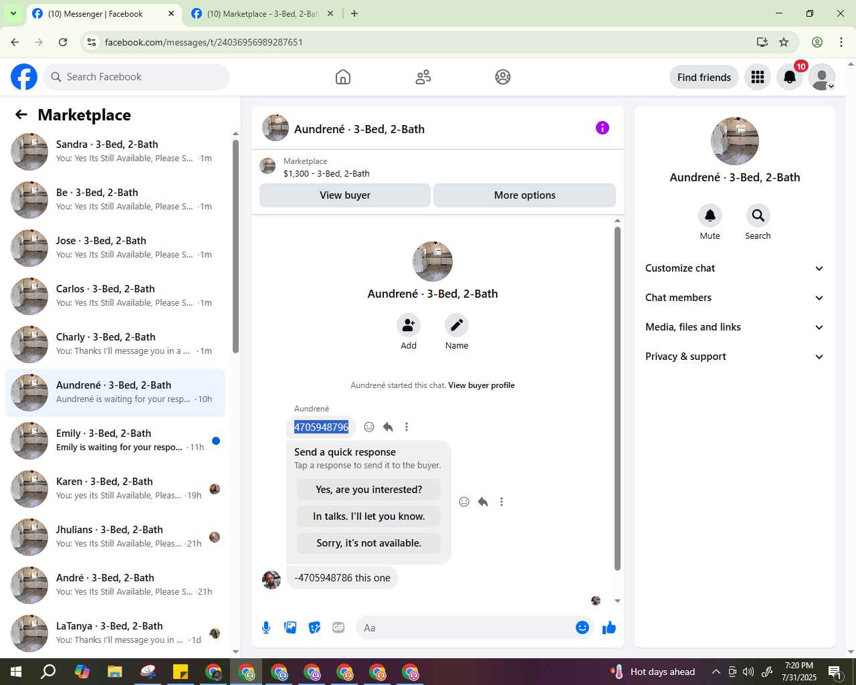The width and height of the screenshot is (856, 685).
Task: Send a thumbs-up like
Action: tap(609, 627)
